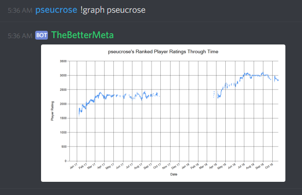This screenshot has width=302, height=195.
Task: Click the BOT badge next to TheBetterMeta
Action: (x=42, y=35)
